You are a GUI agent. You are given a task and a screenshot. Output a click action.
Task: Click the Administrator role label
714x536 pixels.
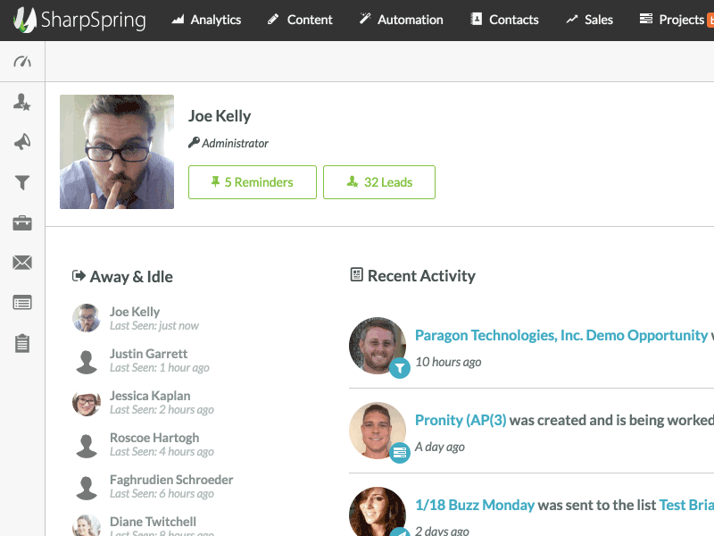[235, 143]
